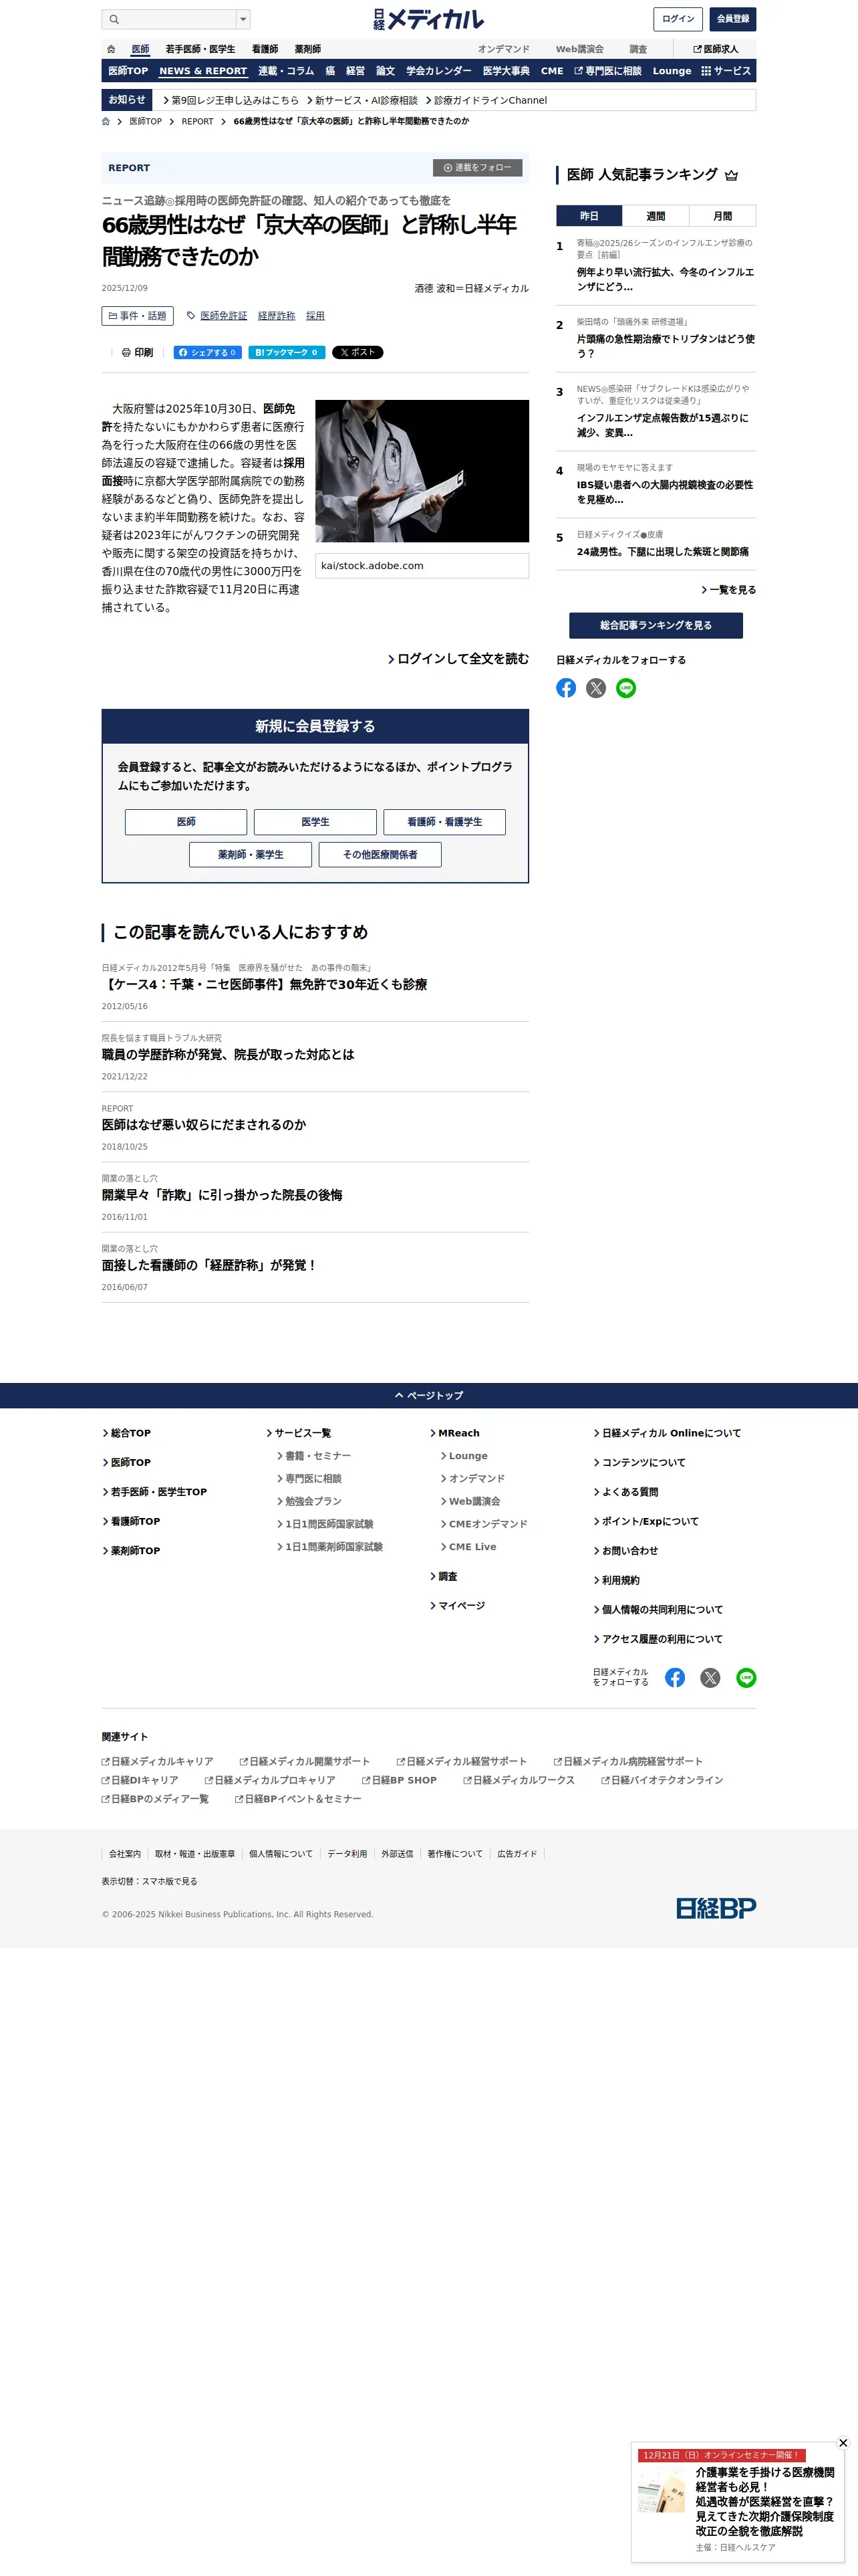
Task: Click the 会員登録 button
Action: (x=733, y=19)
